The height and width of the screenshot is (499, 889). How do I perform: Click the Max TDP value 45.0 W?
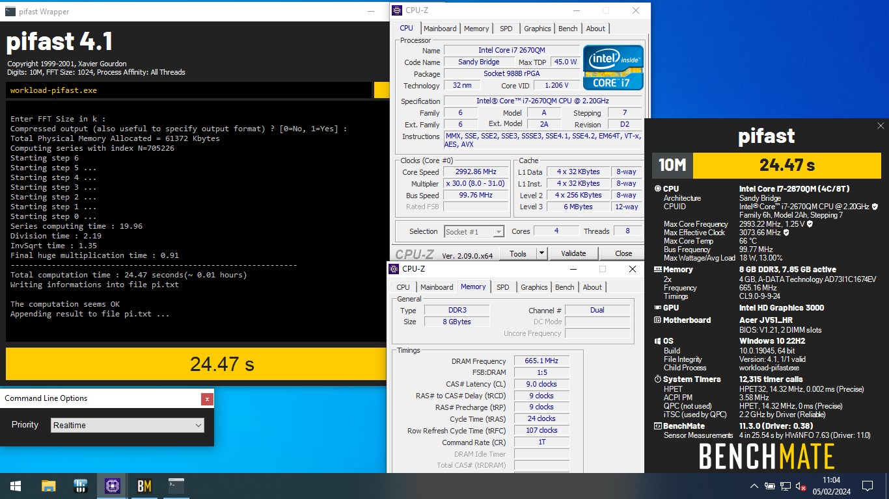coord(566,62)
